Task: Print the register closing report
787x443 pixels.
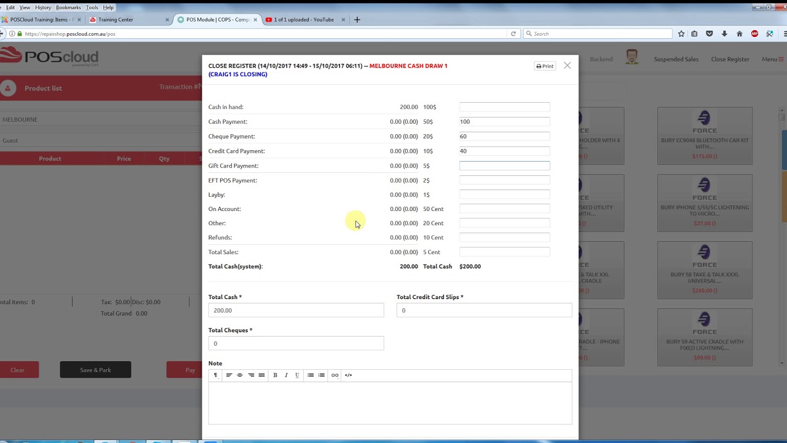Action: pos(545,66)
